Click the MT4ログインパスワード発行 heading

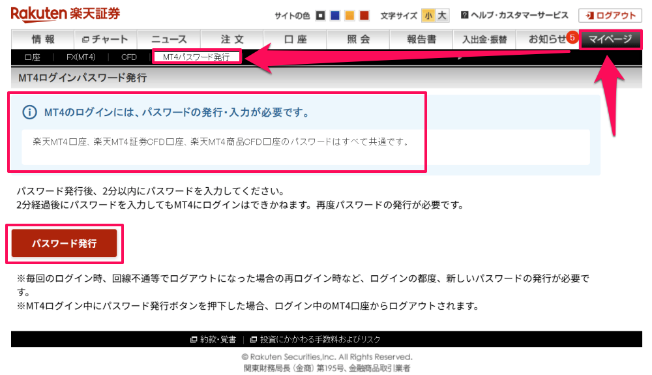coord(83,78)
